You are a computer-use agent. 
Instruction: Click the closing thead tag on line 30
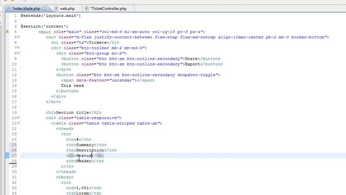click(66, 172)
